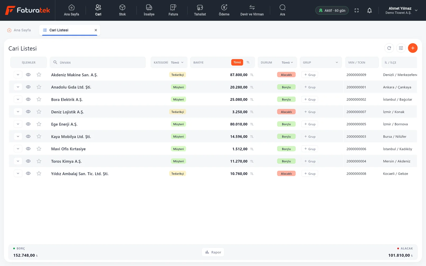The image size is (426, 266).
Task: Click the Faturatek logo
Action: pos(28,10)
